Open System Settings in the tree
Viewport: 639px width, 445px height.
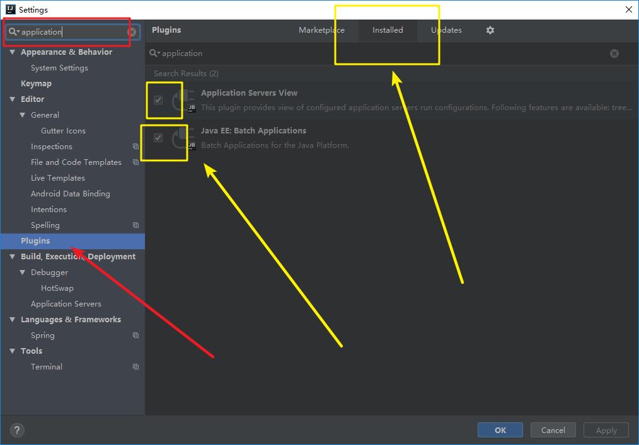point(59,68)
